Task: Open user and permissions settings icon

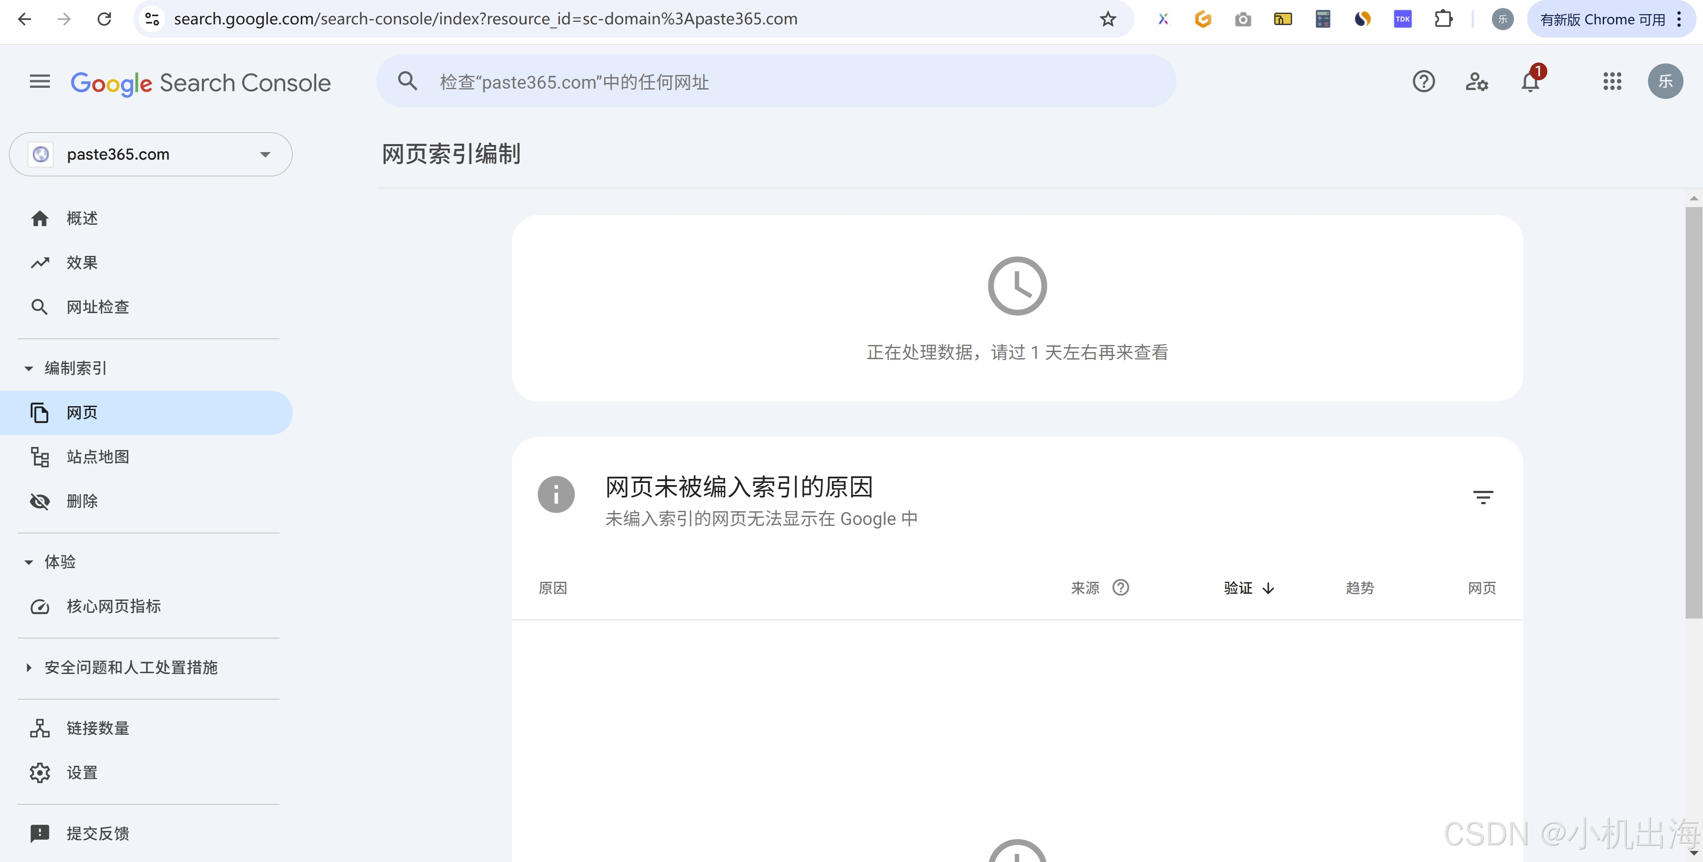Action: (1476, 82)
